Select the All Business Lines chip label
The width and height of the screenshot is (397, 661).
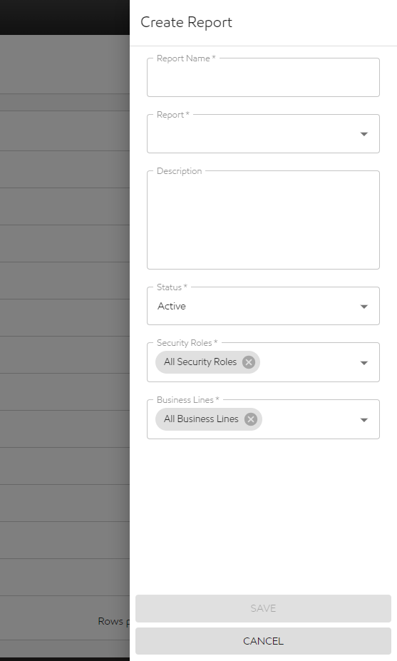tap(201, 419)
